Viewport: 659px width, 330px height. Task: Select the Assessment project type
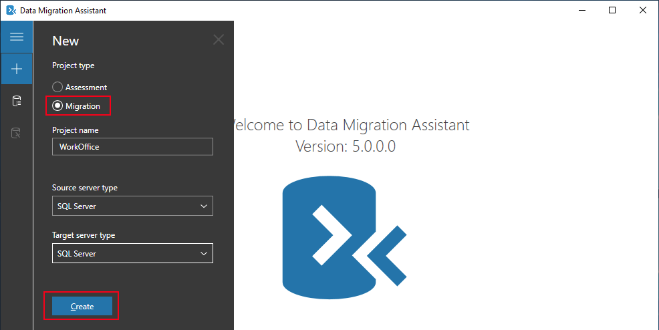58,88
